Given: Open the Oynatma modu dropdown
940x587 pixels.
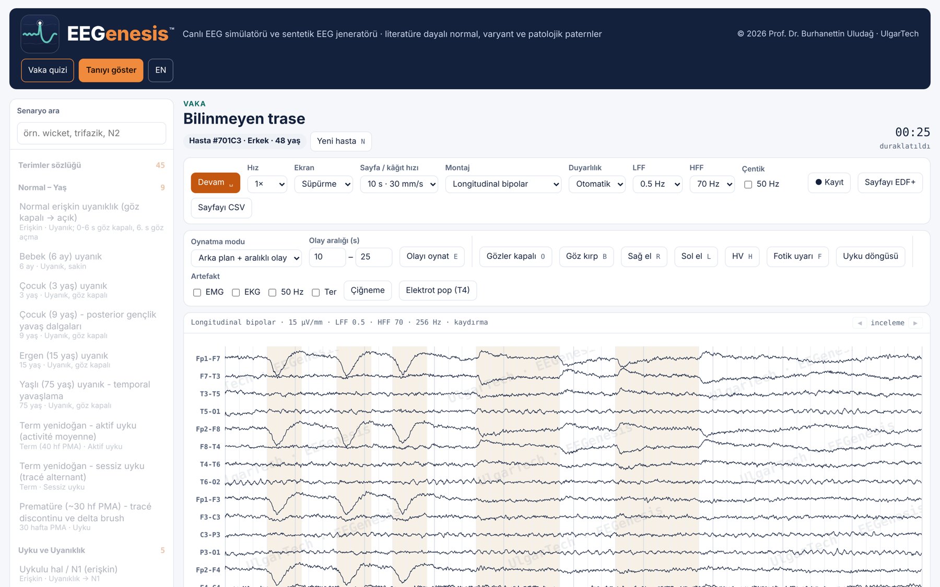Looking at the screenshot, I should 246,258.
